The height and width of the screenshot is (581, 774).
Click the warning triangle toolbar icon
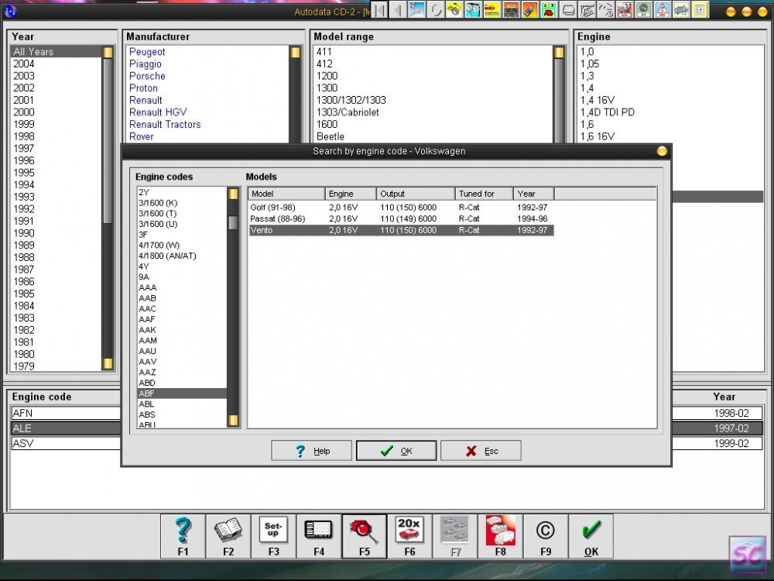(662, 9)
